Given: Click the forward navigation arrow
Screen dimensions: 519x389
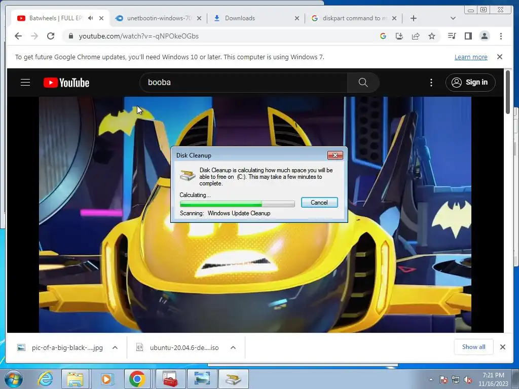Looking at the screenshot, I should pos(34,36).
